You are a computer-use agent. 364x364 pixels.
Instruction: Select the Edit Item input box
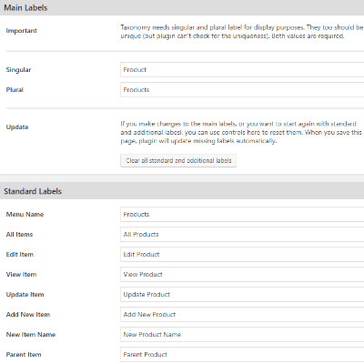(242, 254)
